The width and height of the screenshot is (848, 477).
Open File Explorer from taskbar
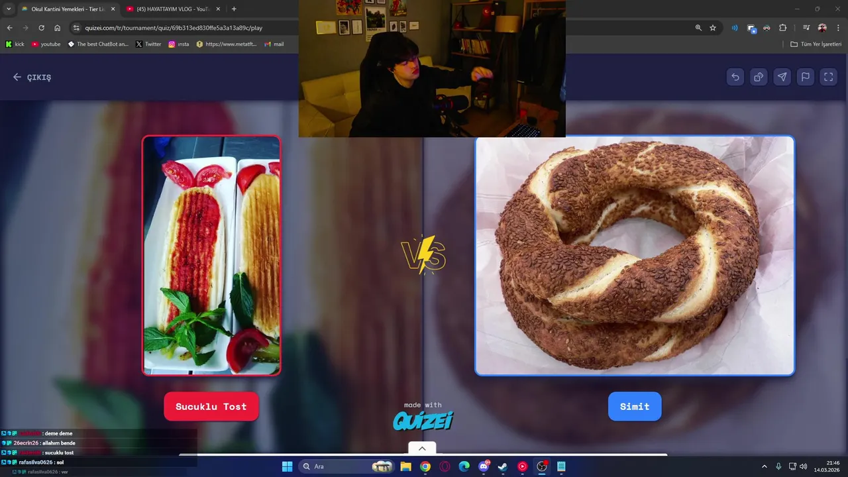(406, 466)
